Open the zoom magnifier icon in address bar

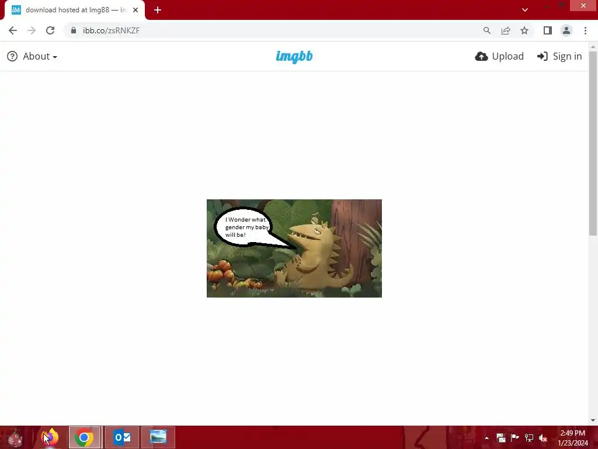pyautogui.click(x=486, y=30)
